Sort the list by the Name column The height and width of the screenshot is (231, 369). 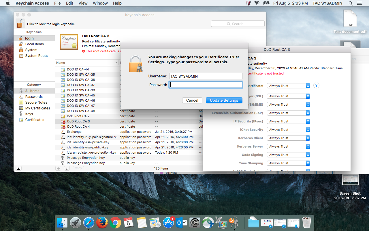click(x=86, y=63)
